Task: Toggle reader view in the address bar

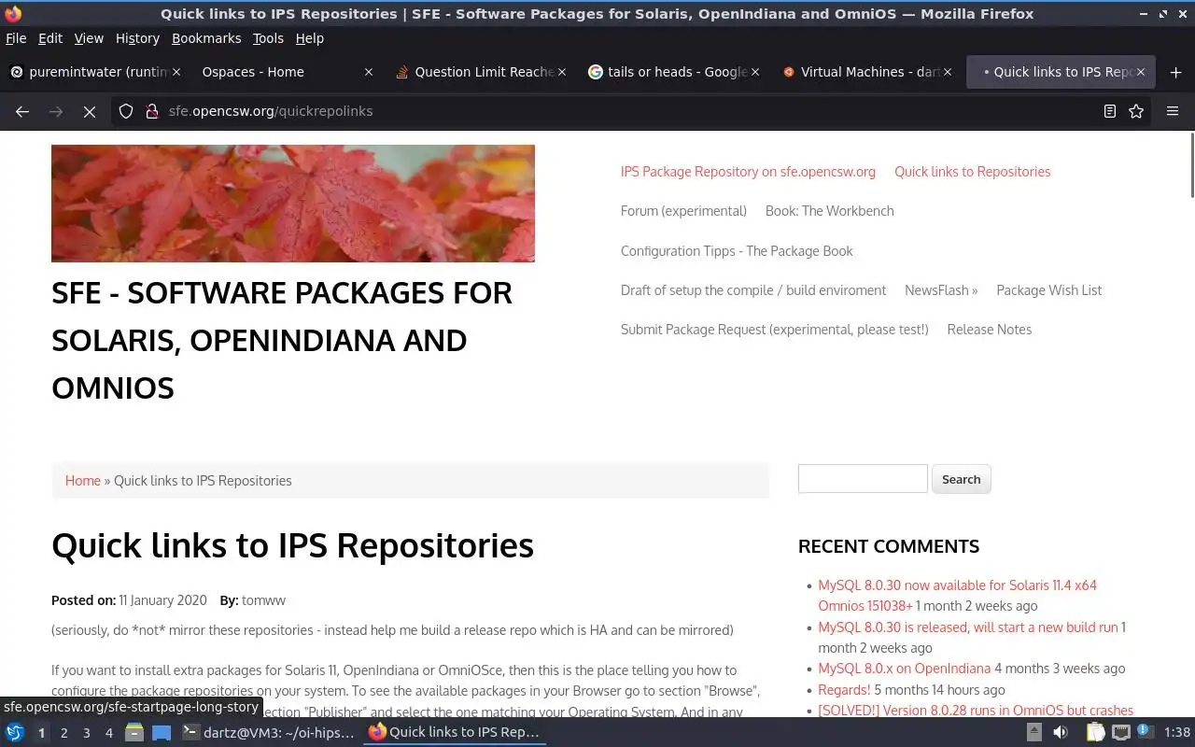Action: (1109, 111)
